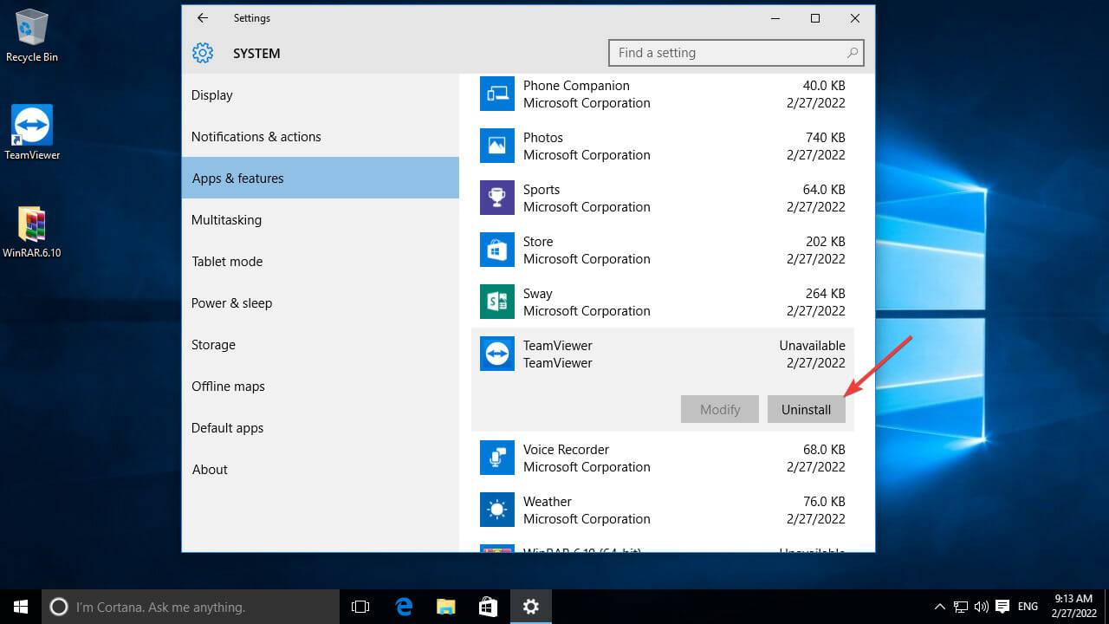This screenshot has width=1109, height=624.
Task: Open Microsoft Edge from the taskbar
Action: click(x=404, y=607)
